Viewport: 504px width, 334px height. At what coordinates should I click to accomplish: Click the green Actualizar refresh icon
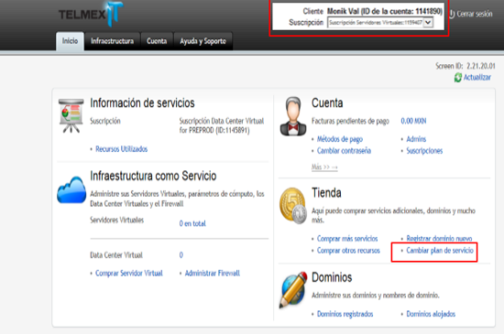pyautogui.click(x=457, y=78)
